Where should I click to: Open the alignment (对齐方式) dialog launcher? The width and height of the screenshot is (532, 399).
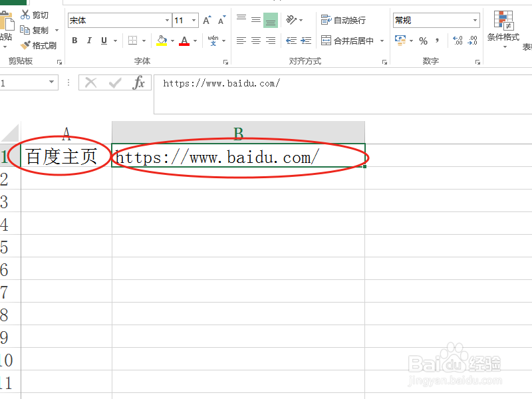pos(384,62)
